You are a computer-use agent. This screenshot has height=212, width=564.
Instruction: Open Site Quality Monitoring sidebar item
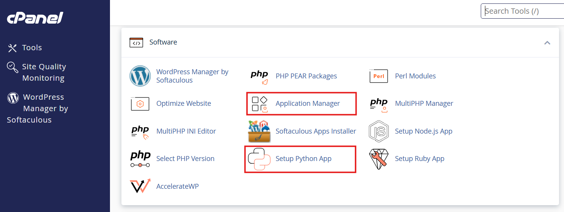[x=44, y=72]
